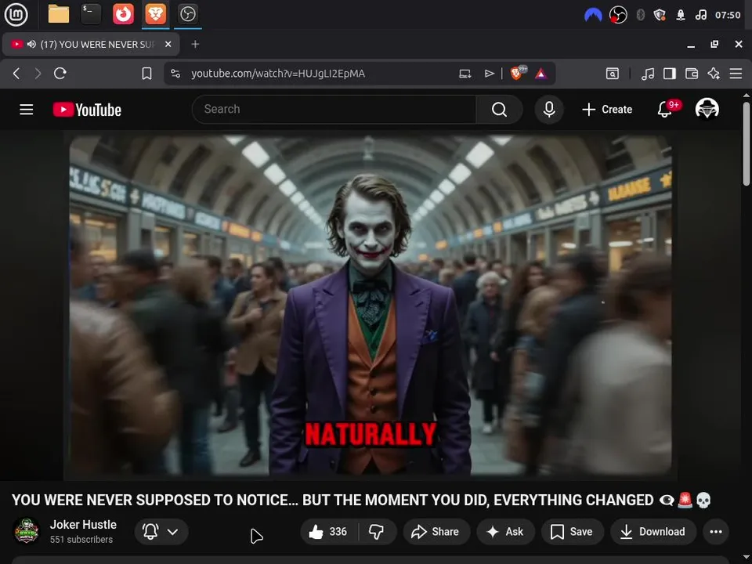The width and height of the screenshot is (752, 564).
Task: Open the music note sound tray icon
Action: click(x=700, y=15)
